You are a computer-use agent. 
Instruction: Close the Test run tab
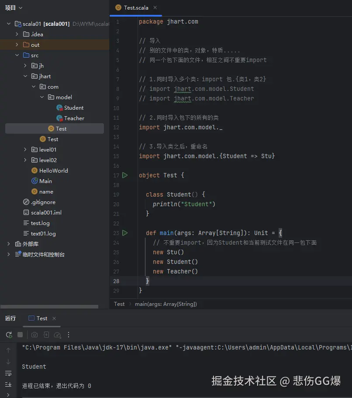[x=54, y=318]
